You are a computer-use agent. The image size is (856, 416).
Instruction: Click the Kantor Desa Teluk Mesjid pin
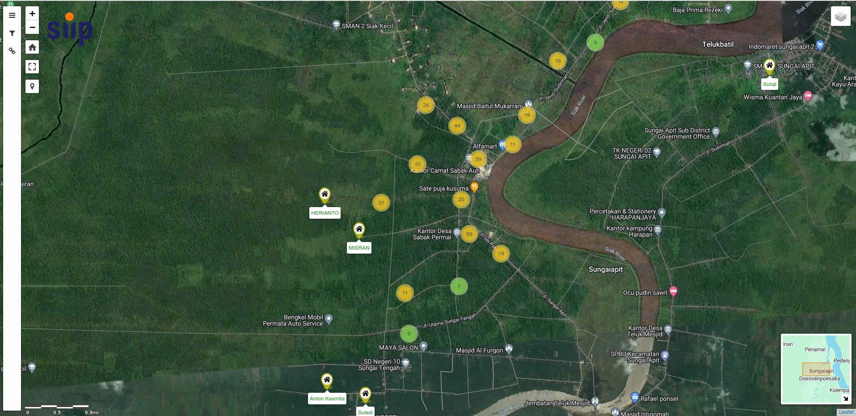point(668,330)
